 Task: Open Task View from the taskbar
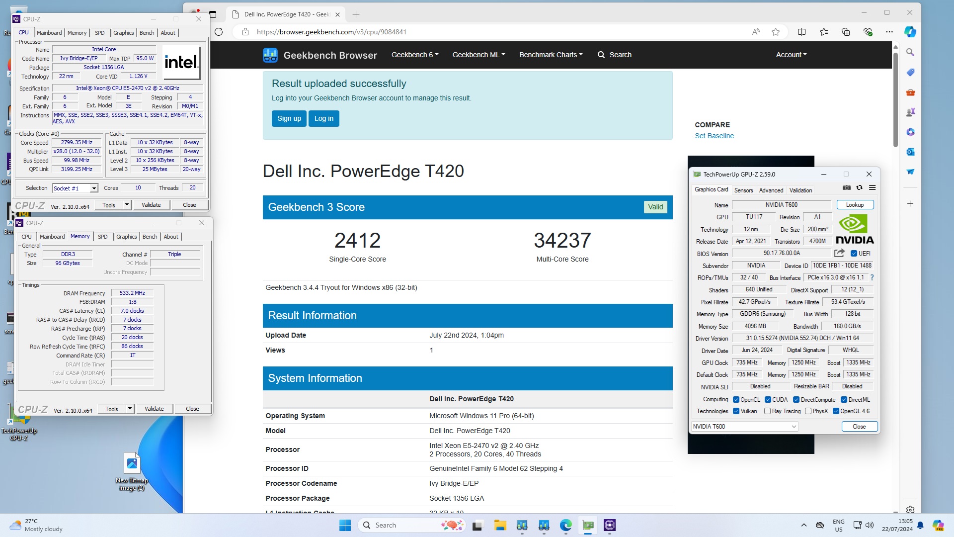(477, 525)
